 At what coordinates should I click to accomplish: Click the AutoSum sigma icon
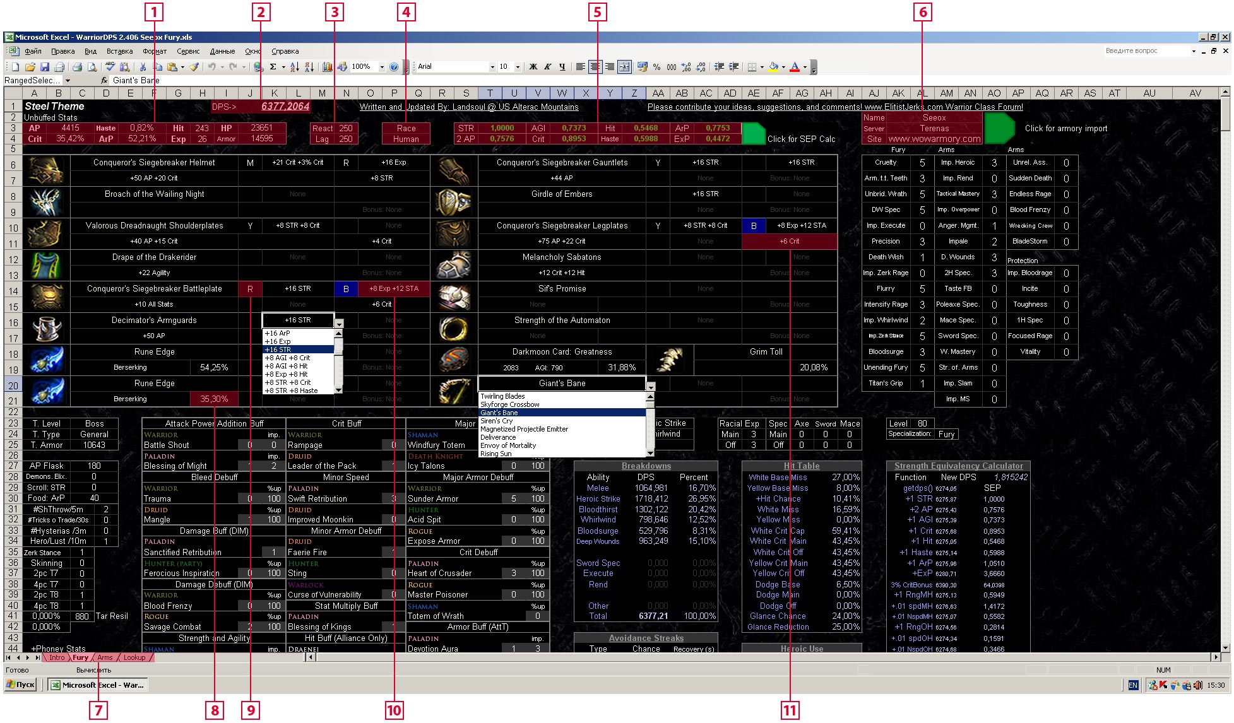(273, 67)
